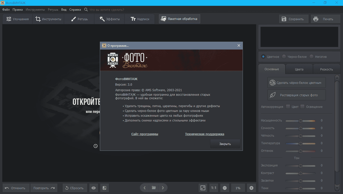The image size is (343, 194).
Task: Click the search field 'Что вы хотите сделать?'
Action: tap(107, 10)
